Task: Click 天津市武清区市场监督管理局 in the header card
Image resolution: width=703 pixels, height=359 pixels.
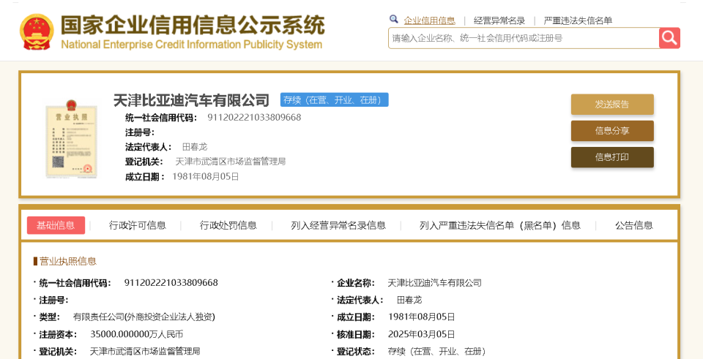Action: [230, 162]
